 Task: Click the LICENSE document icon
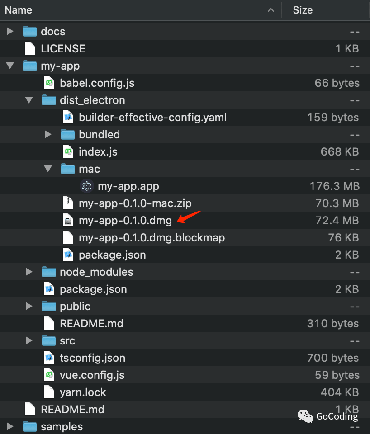point(29,48)
